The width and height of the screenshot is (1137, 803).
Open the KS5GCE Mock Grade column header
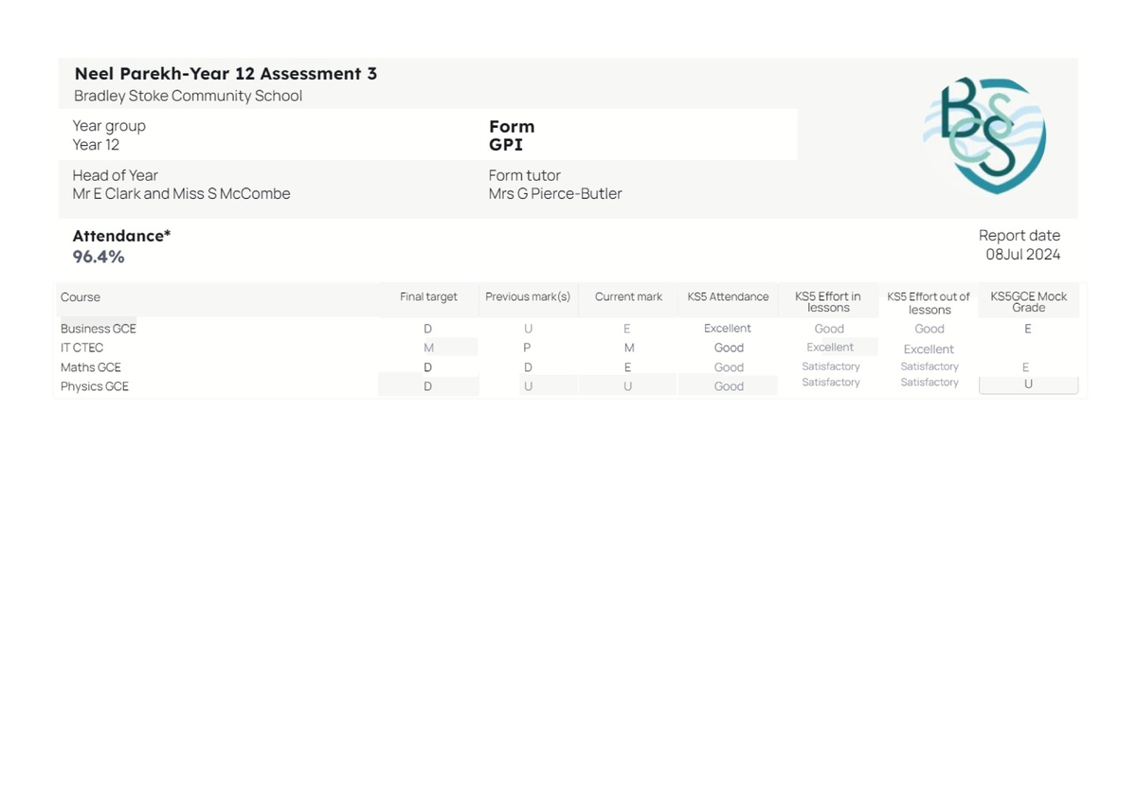(x=1027, y=301)
